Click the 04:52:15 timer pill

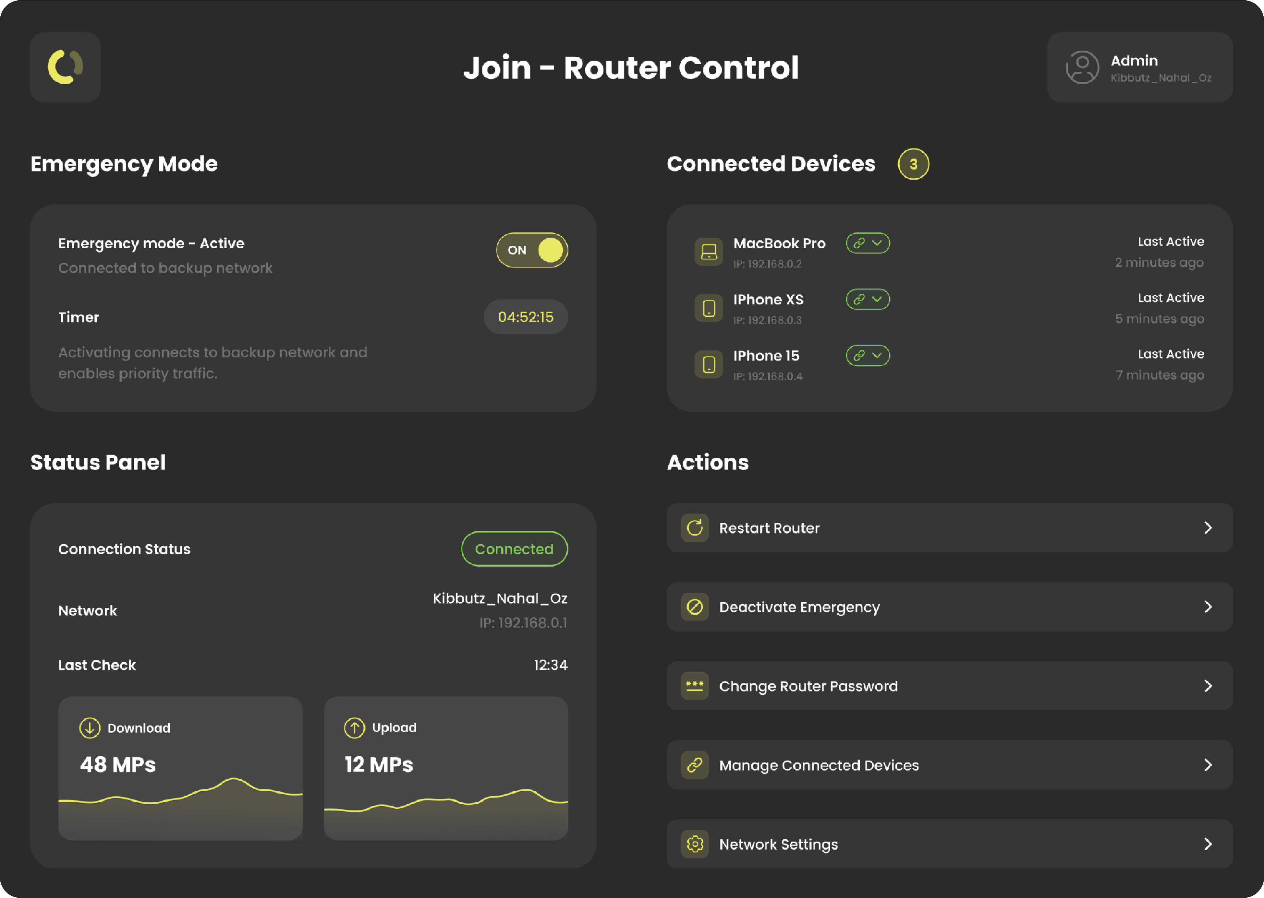526,317
